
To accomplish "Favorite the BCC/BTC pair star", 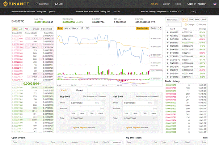I will point(168,39).
